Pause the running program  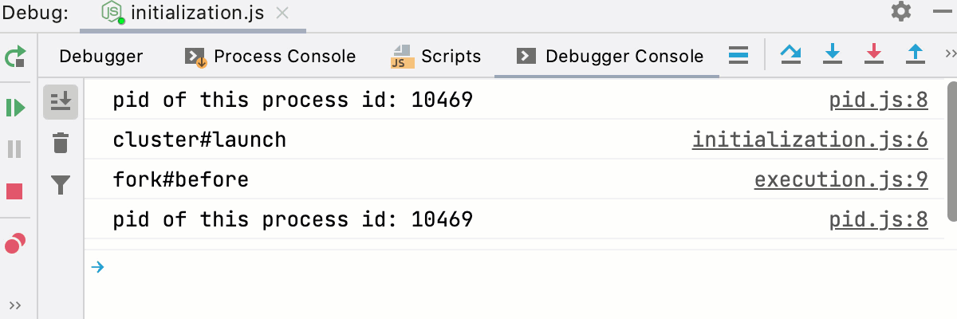coord(15,149)
